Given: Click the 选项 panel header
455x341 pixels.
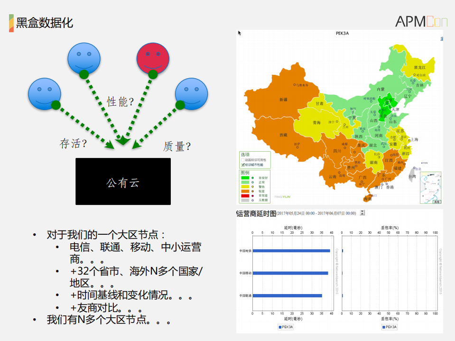Looking at the screenshot, I should tap(244, 155).
